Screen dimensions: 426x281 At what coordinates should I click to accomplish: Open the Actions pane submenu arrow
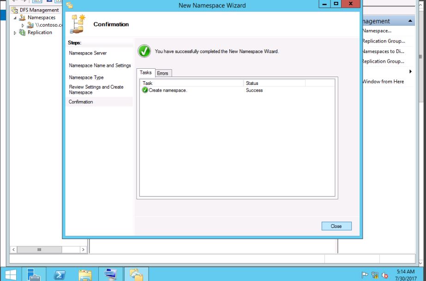[410, 72]
